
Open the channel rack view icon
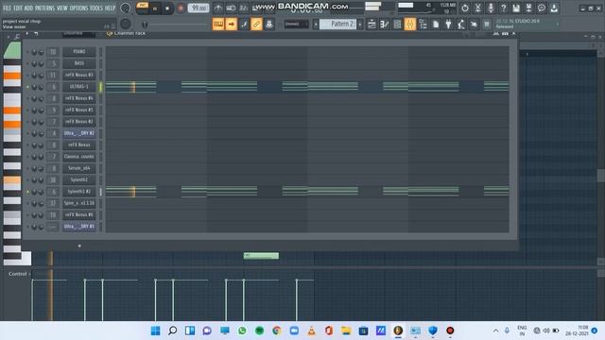click(x=397, y=25)
